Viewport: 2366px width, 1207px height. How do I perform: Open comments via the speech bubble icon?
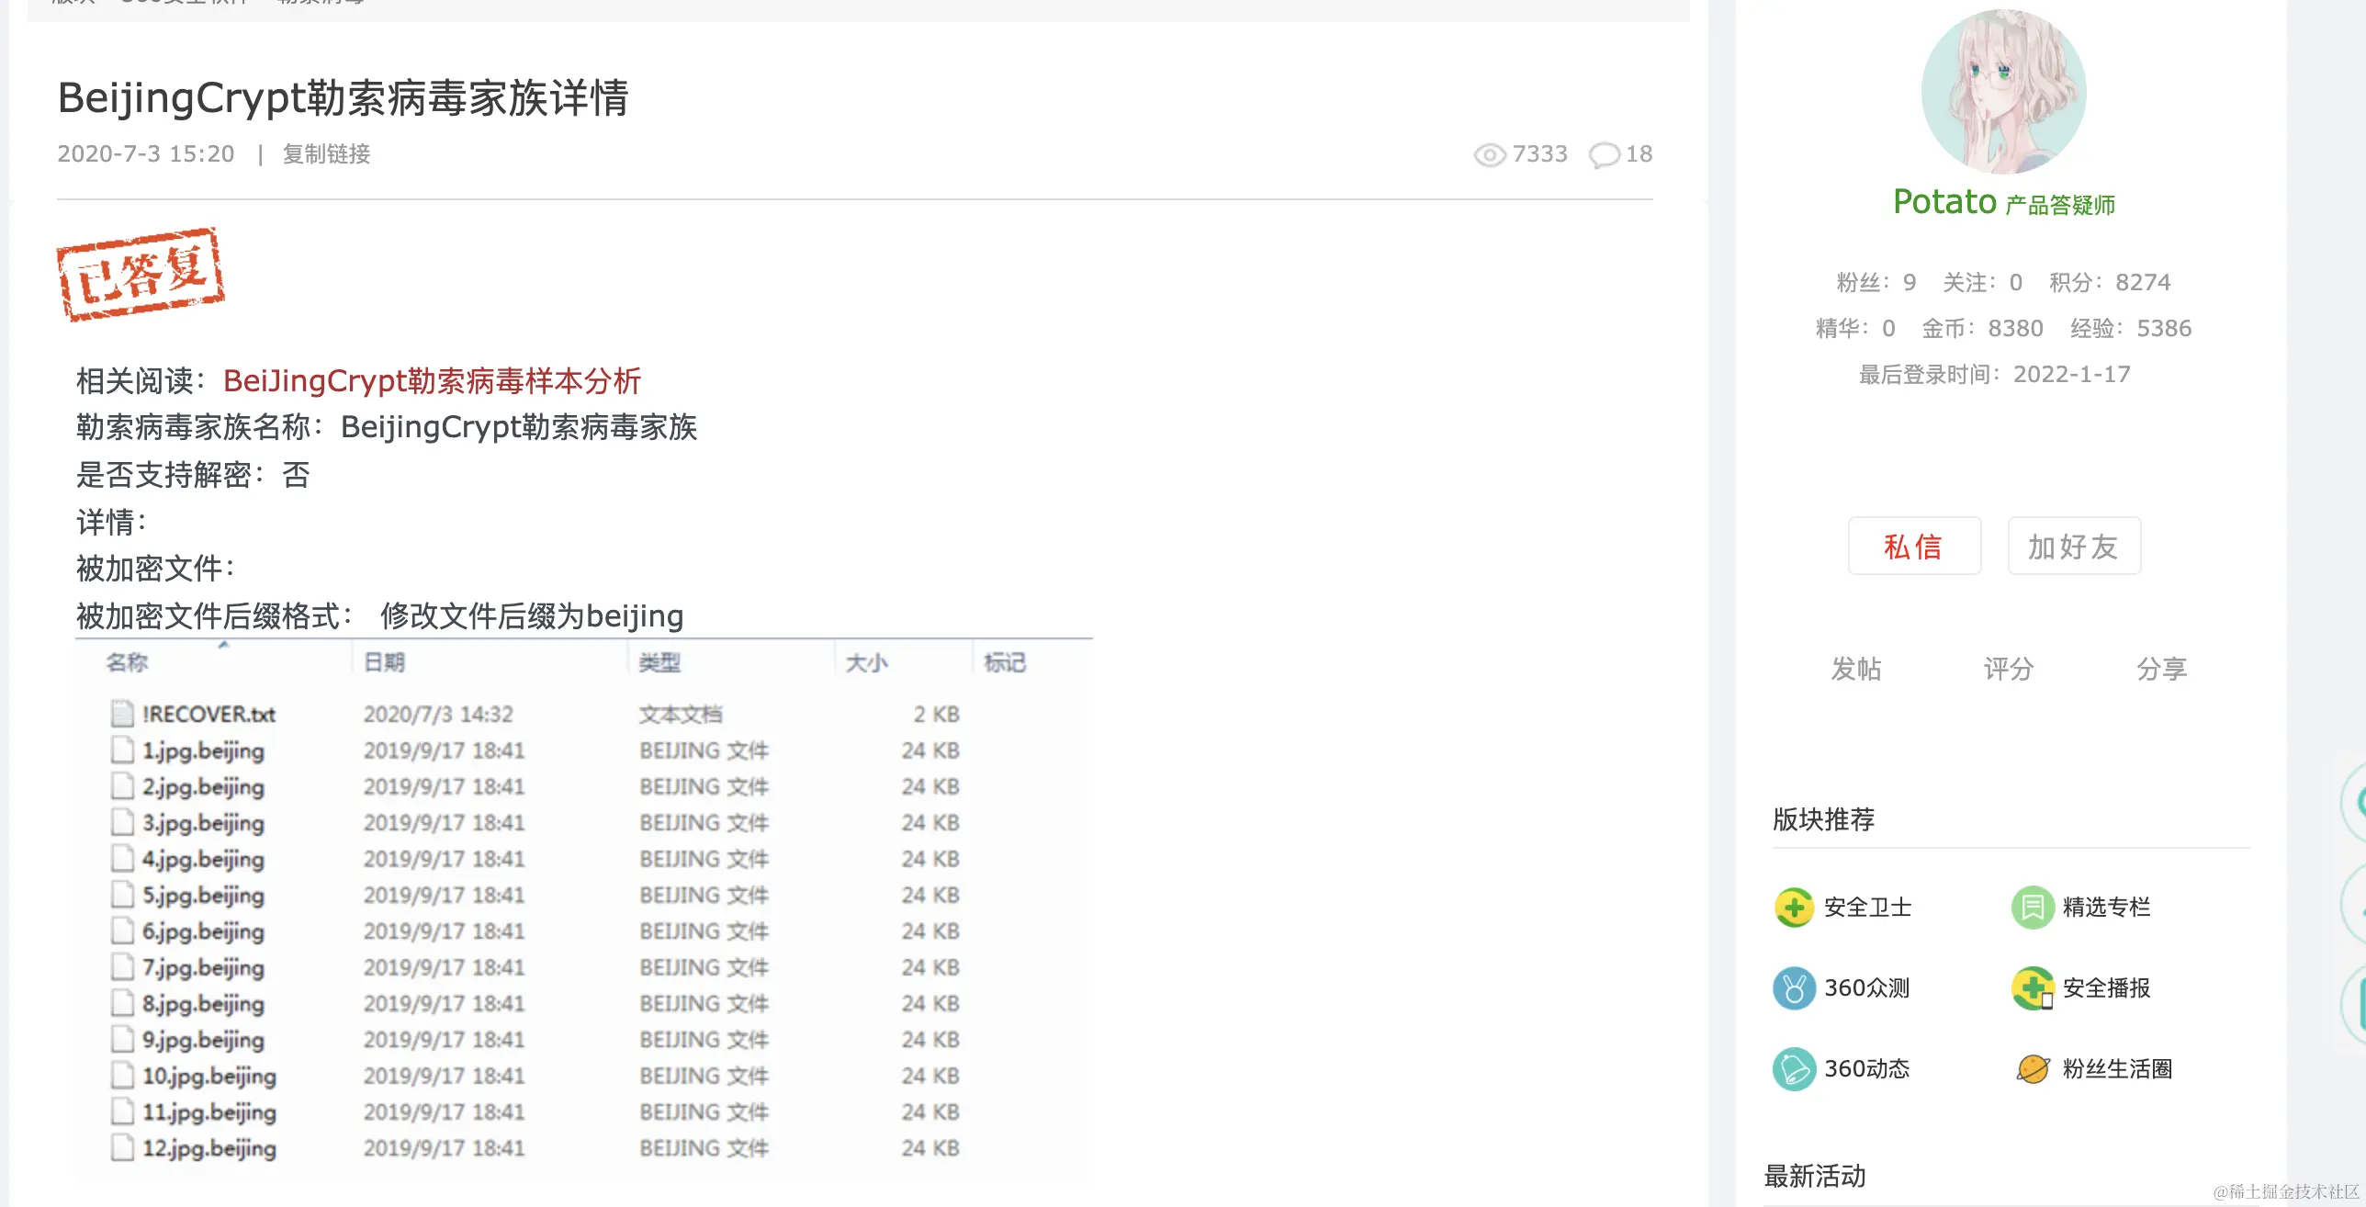tap(1603, 154)
